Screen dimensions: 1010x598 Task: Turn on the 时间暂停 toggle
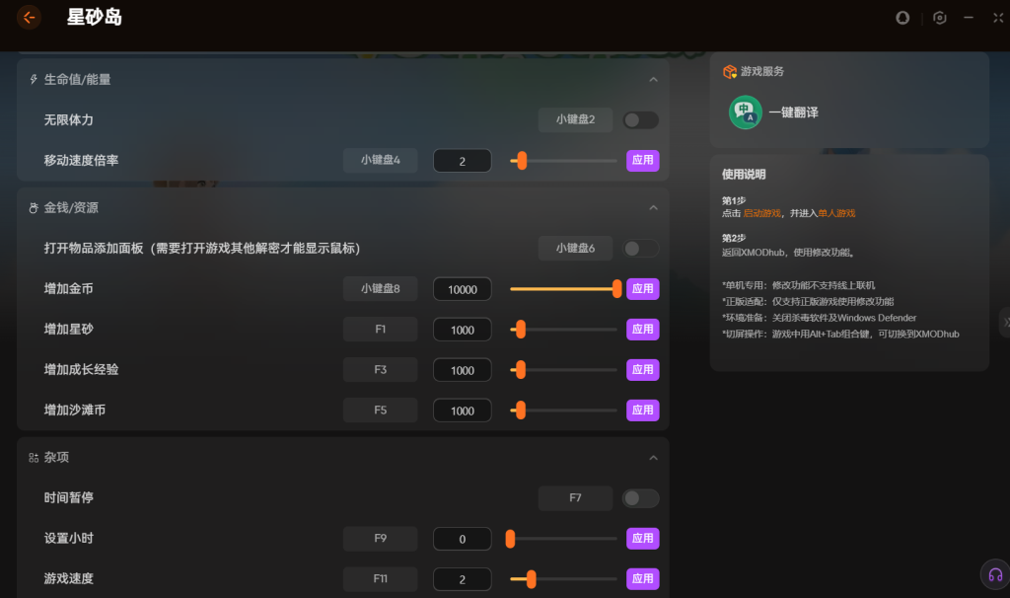640,498
